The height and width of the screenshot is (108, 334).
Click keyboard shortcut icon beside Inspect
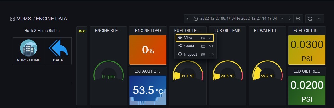point(203,55)
